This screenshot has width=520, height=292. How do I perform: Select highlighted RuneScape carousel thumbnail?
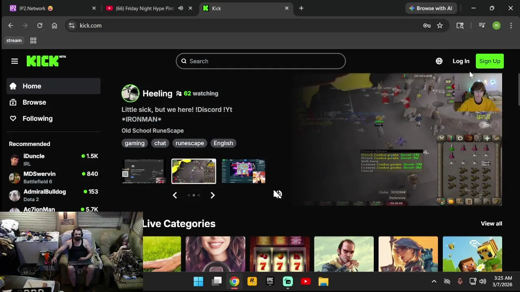(194, 171)
